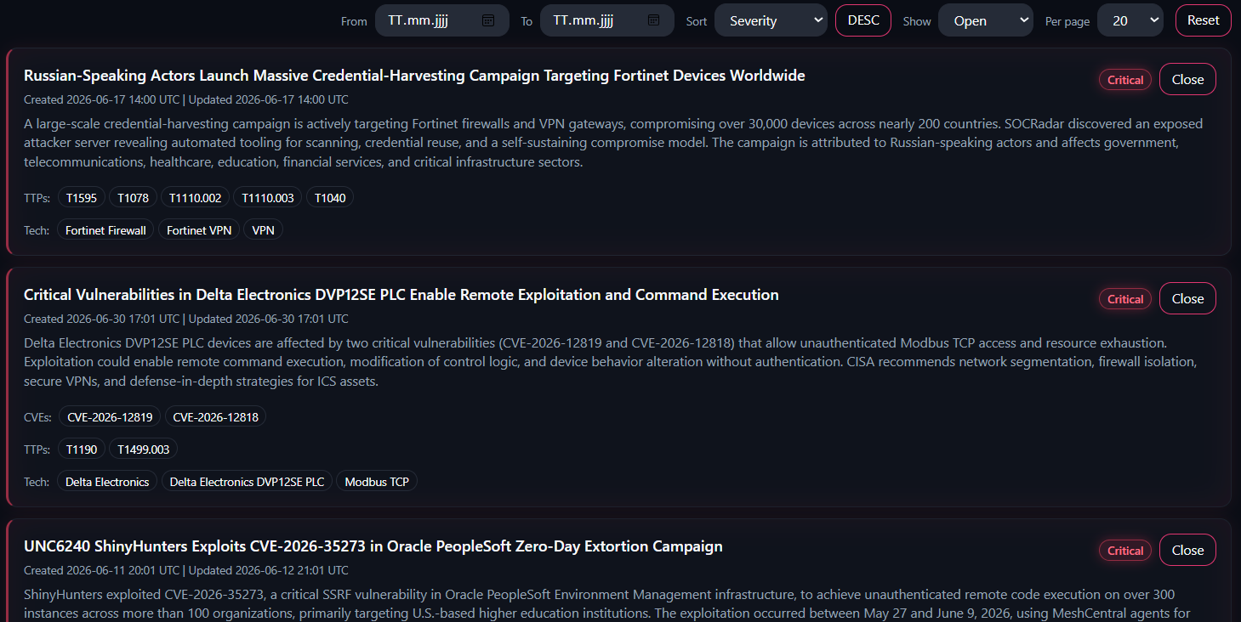Select the T1595 TTP tag
Image resolution: width=1241 pixels, height=622 pixels.
82,198
